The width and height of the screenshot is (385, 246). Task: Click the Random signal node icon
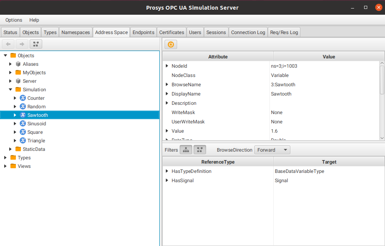22,106
